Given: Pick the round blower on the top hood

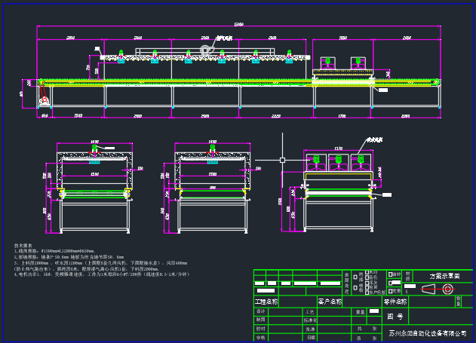Looking at the screenshot, I should [x=204, y=50].
